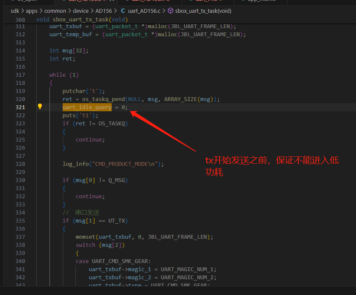
Task: Click UART_CMD_SMK_GEAR on case line 340
Action: tap(120, 261)
